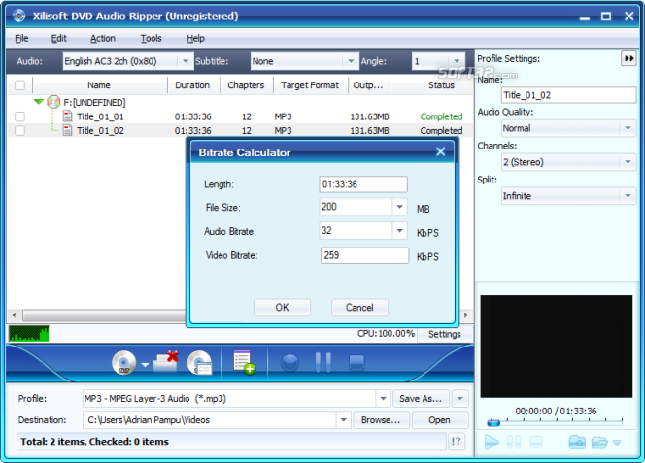This screenshot has width=645, height=463.
Task: Click the green CPU usage graph
Action: (x=29, y=334)
